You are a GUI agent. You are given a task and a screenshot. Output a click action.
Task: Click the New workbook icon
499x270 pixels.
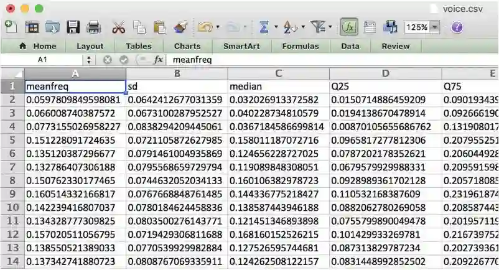click(x=11, y=27)
